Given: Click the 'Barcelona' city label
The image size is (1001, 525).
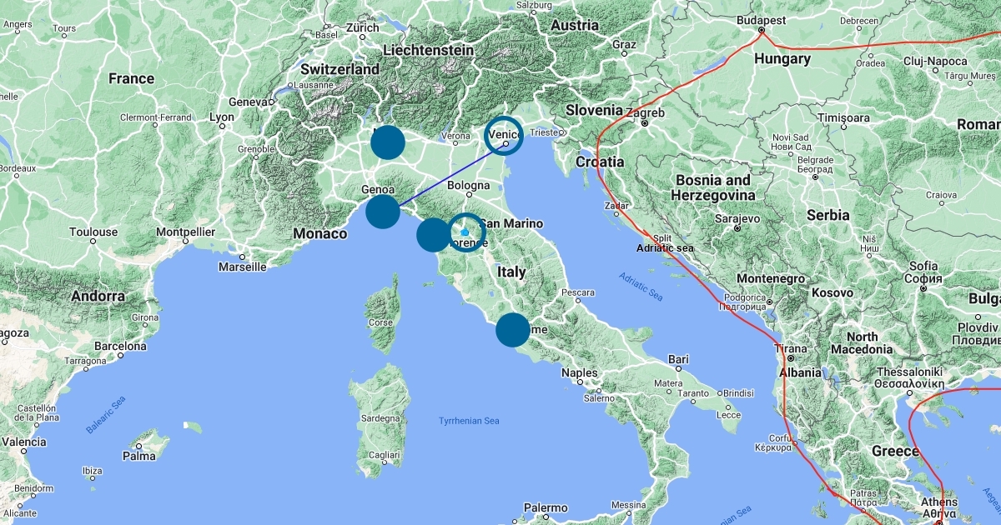Looking at the screenshot, I should click(x=119, y=346).
